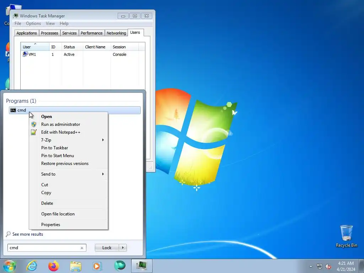
Task: Click the cmd program icon in results
Action: [13, 110]
